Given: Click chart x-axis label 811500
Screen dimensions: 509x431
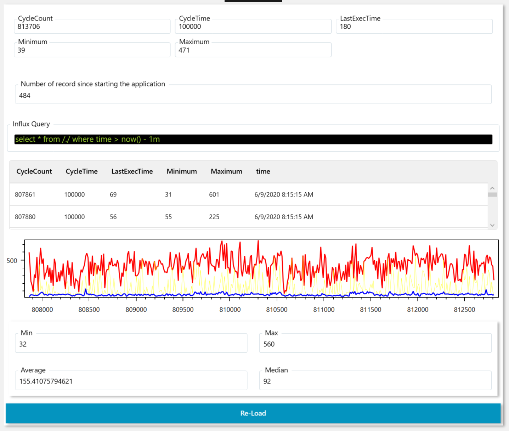Looking at the screenshot, I should (371, 310).
